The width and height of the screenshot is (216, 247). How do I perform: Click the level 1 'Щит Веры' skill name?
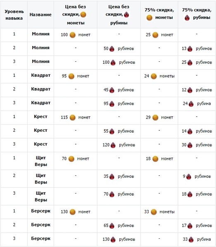41,161
